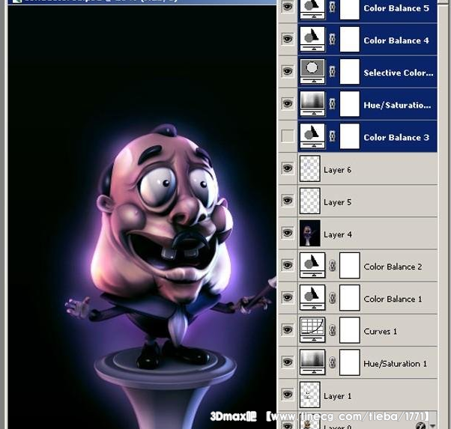Click the mask link icon on Color Balance 3
Screen dimensions: 451x429
332,136
